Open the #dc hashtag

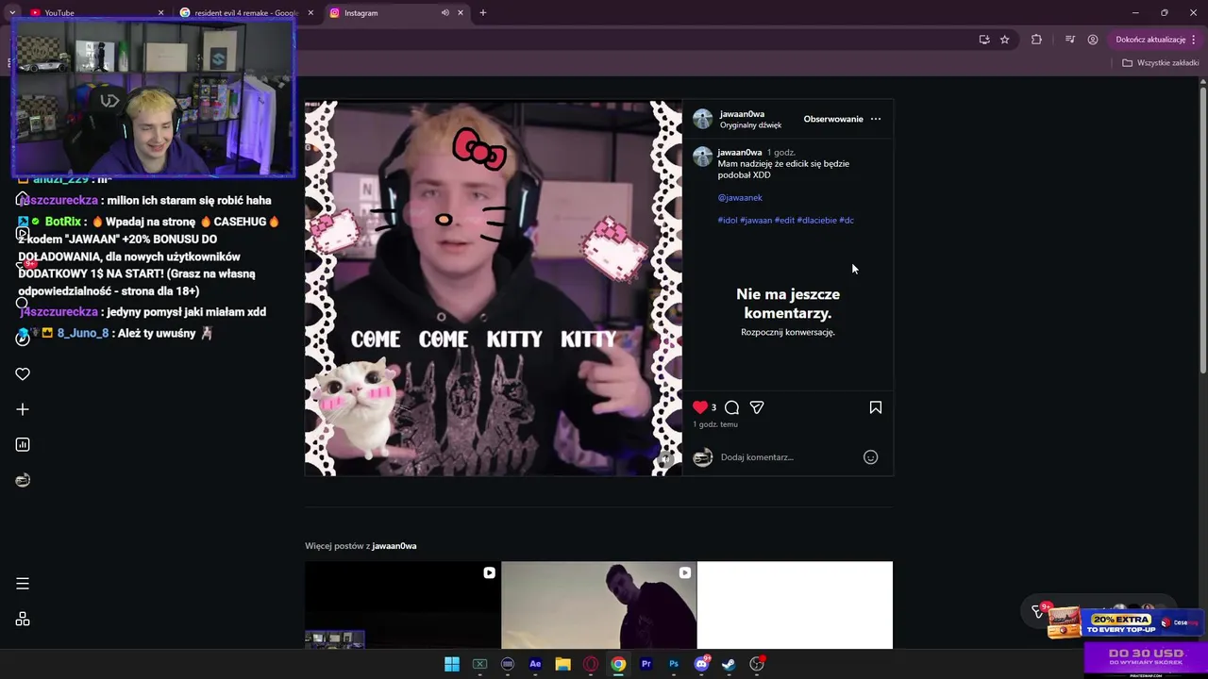[847, 220]
